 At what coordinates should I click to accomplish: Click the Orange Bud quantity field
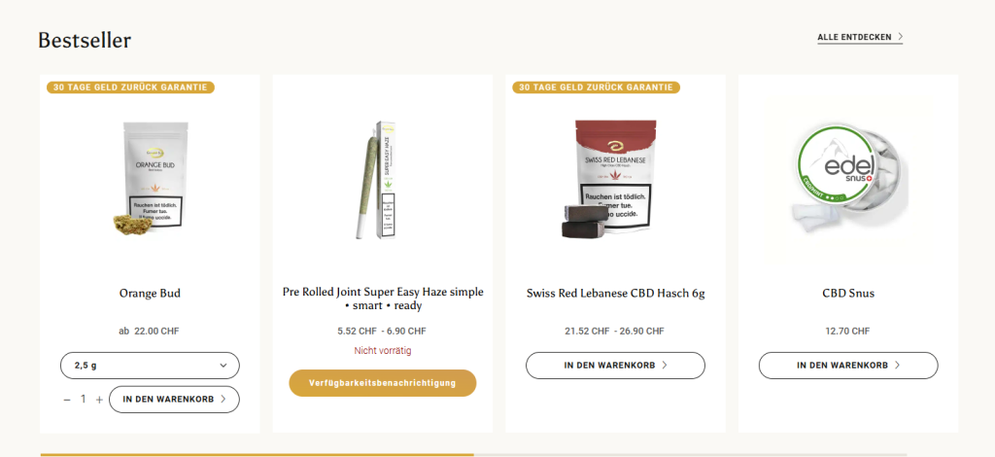coord(84,400)
